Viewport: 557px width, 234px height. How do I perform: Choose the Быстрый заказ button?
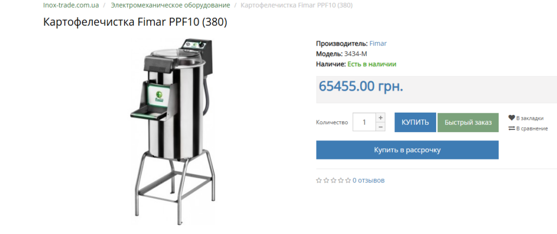468,122
